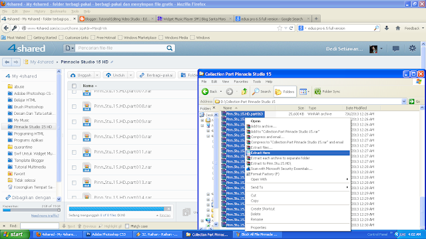Open the Explorer address bar dropdown
Viewport: 426px width, 239px height.
click(404, 102)
